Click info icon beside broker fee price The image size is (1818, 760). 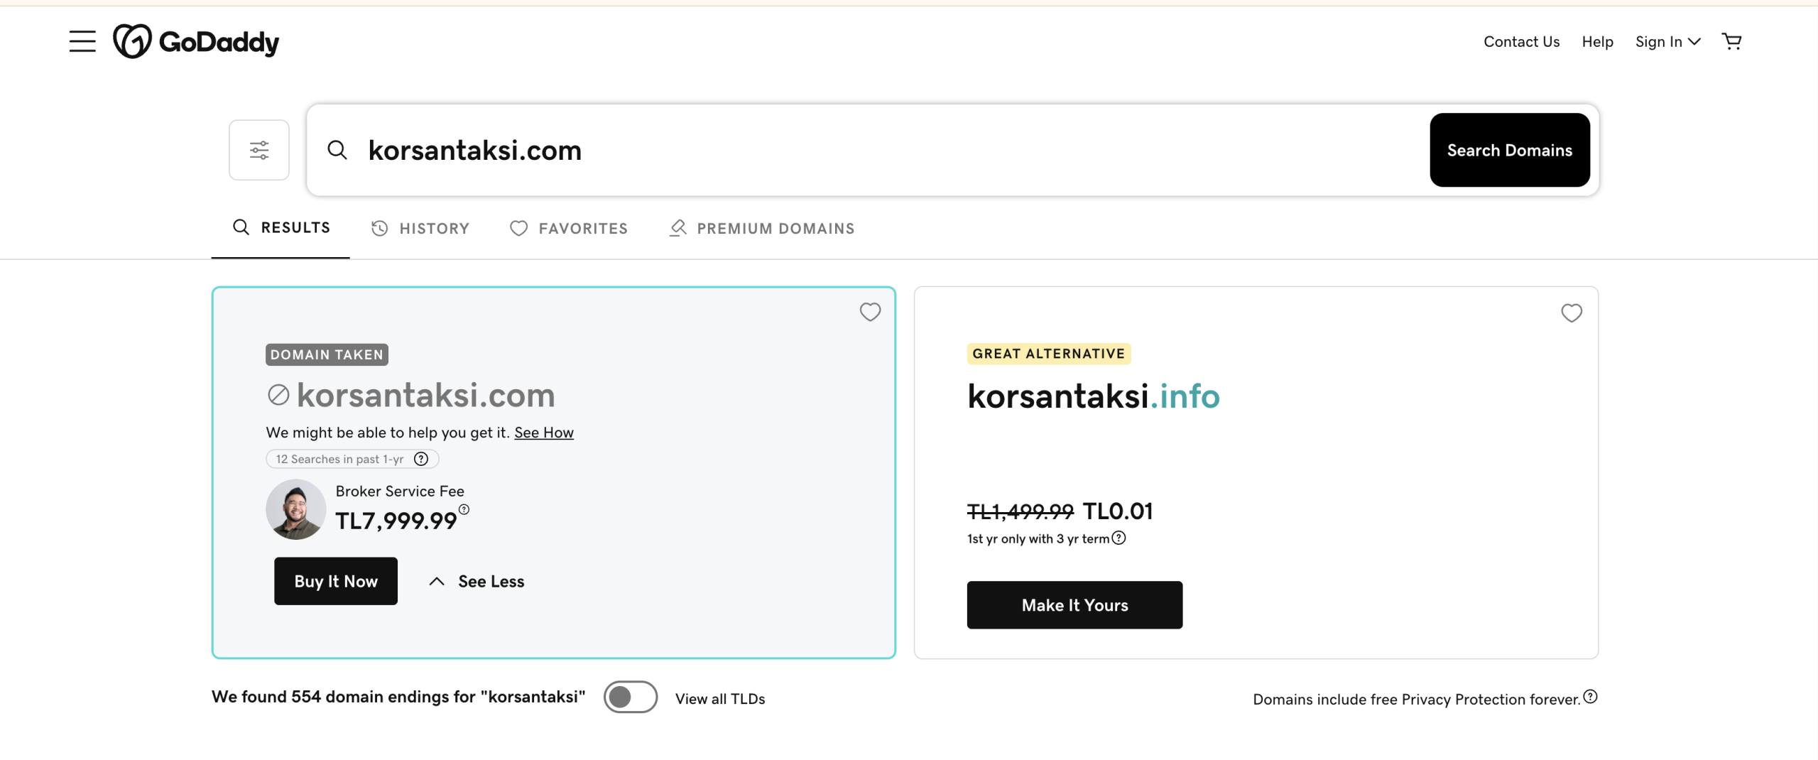point(464,509)
